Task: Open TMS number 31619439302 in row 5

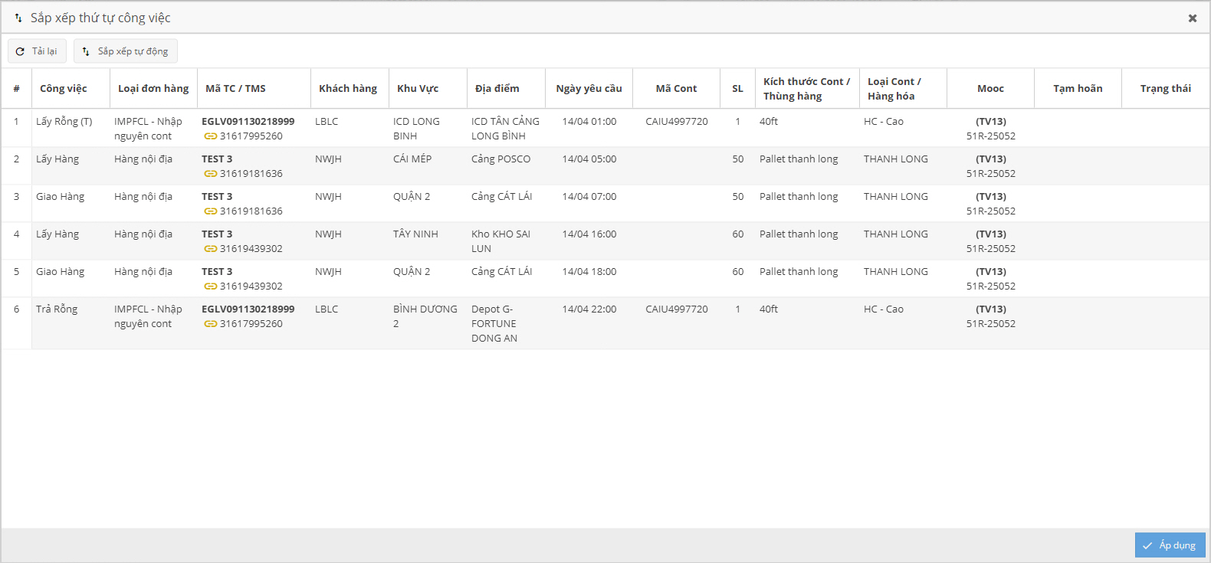Action: pos(251,286)
